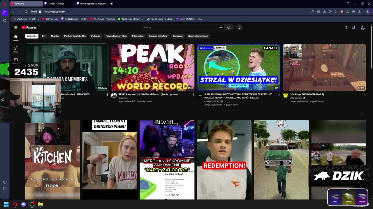Open The Kitchen Floor Short thumbnail

point(52,160)
